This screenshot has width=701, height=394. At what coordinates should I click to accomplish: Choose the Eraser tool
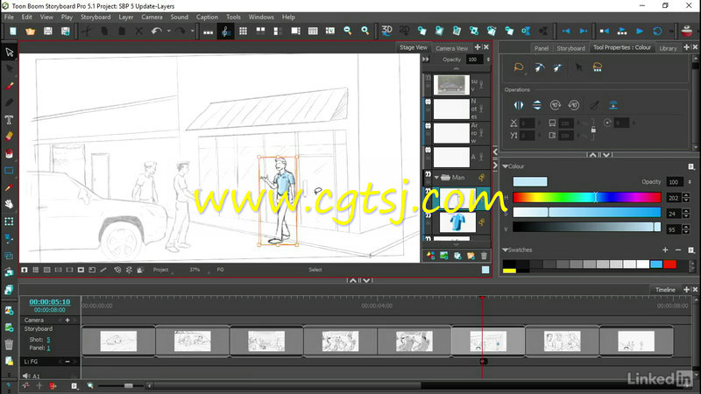9,137
